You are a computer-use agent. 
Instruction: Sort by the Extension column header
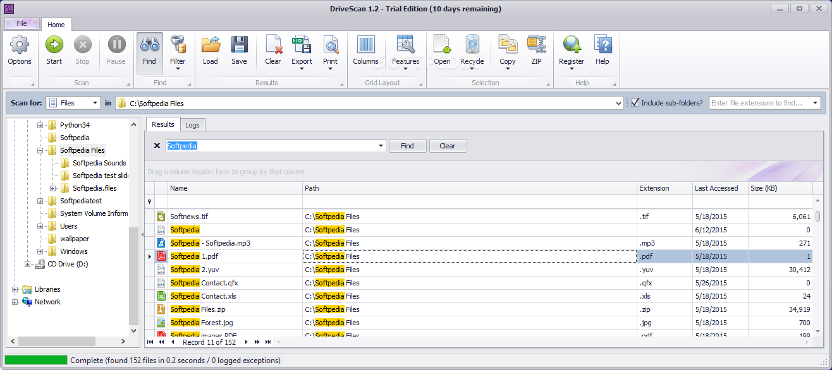coord(664,188)
